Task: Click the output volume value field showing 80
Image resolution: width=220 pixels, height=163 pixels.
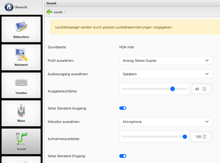Action: 197,89
